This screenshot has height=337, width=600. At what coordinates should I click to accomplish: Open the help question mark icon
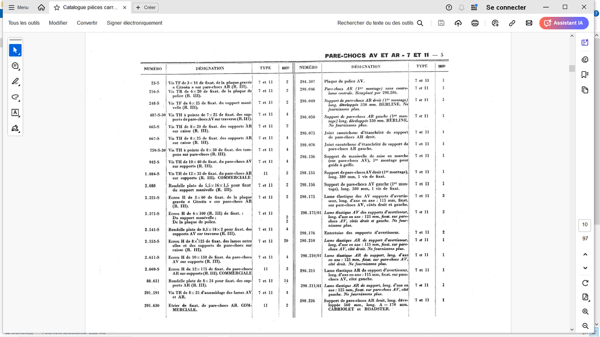tap(449, 7)
